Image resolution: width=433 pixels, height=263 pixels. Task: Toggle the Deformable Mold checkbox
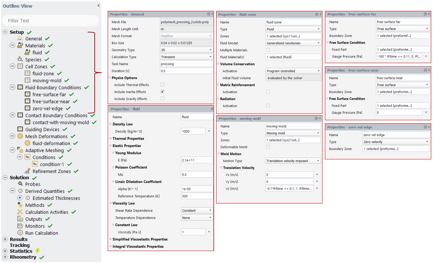click(268, 147)
